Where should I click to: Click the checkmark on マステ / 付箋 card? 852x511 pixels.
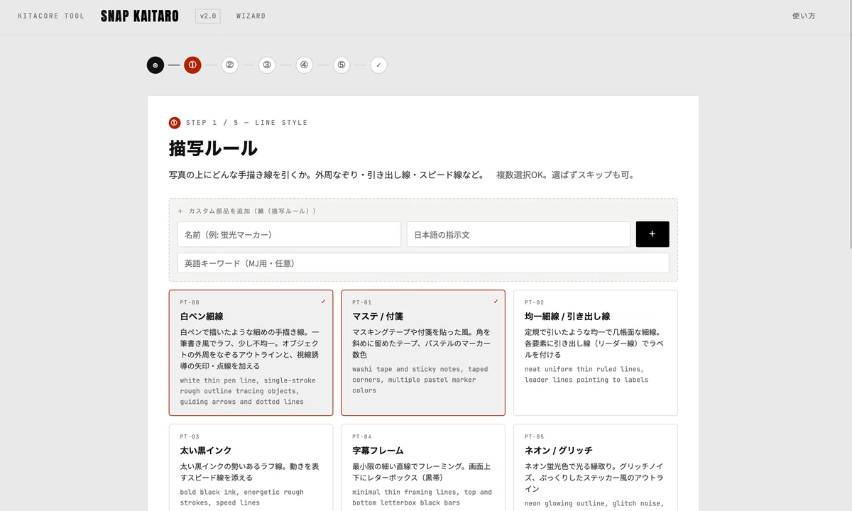[x=496, y=301]
